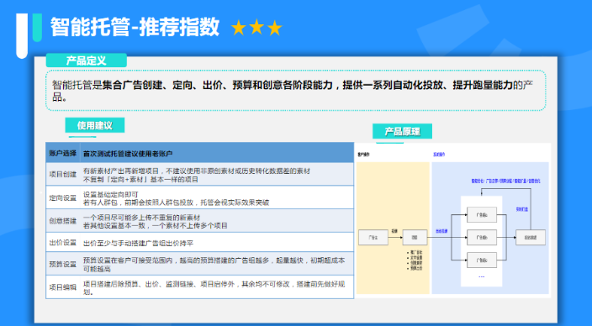Select the 产品原理 section label

pos(402,131)
